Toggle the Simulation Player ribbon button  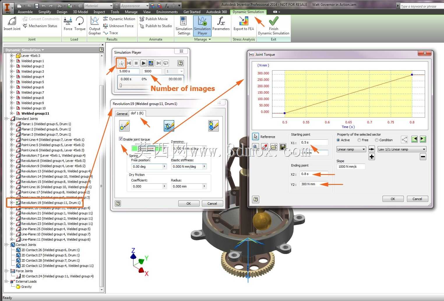coord(202,26)
